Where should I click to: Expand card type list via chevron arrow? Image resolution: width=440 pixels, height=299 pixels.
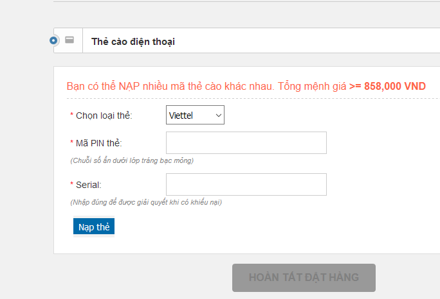coord(219,115)
